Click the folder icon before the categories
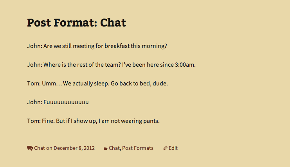The image size is (290, 167). coord(105,148)
